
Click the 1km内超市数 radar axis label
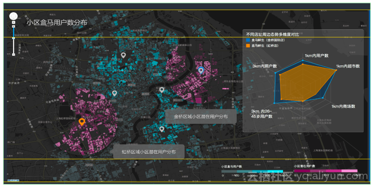point(348,66)
